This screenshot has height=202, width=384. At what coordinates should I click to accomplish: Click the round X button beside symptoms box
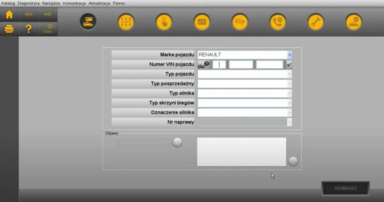pos(293,162)
